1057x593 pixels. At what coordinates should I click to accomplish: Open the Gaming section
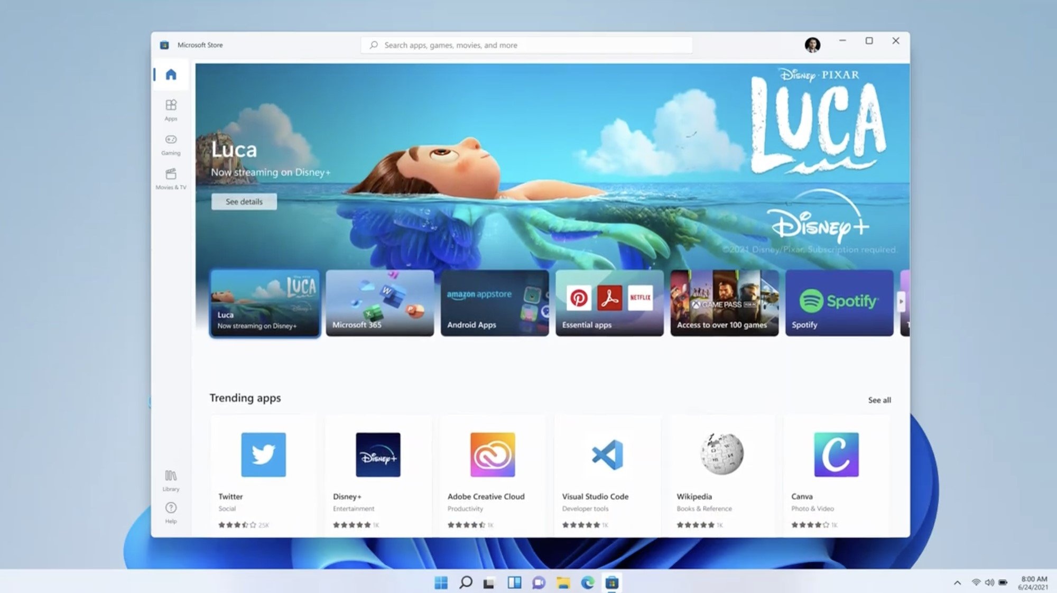click(x=171, y=144)
